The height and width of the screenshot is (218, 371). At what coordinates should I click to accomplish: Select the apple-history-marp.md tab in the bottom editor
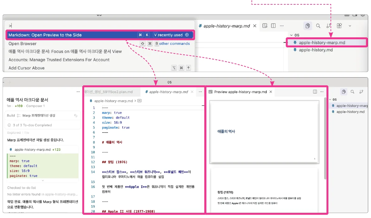168,92
